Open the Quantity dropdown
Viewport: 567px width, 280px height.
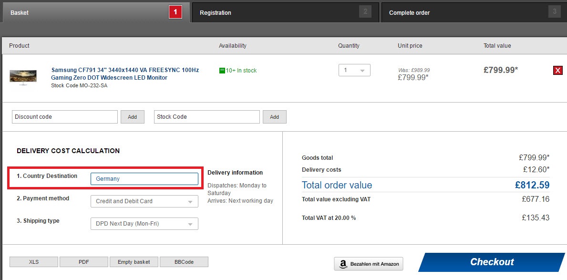354,70
